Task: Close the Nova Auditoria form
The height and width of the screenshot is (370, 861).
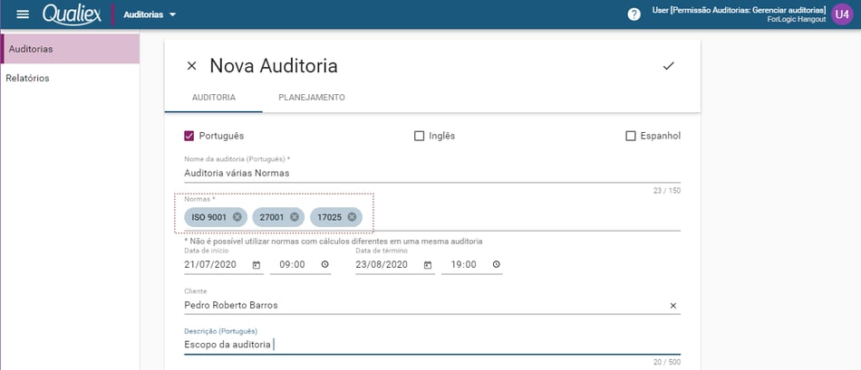Action: click(191, 66)
